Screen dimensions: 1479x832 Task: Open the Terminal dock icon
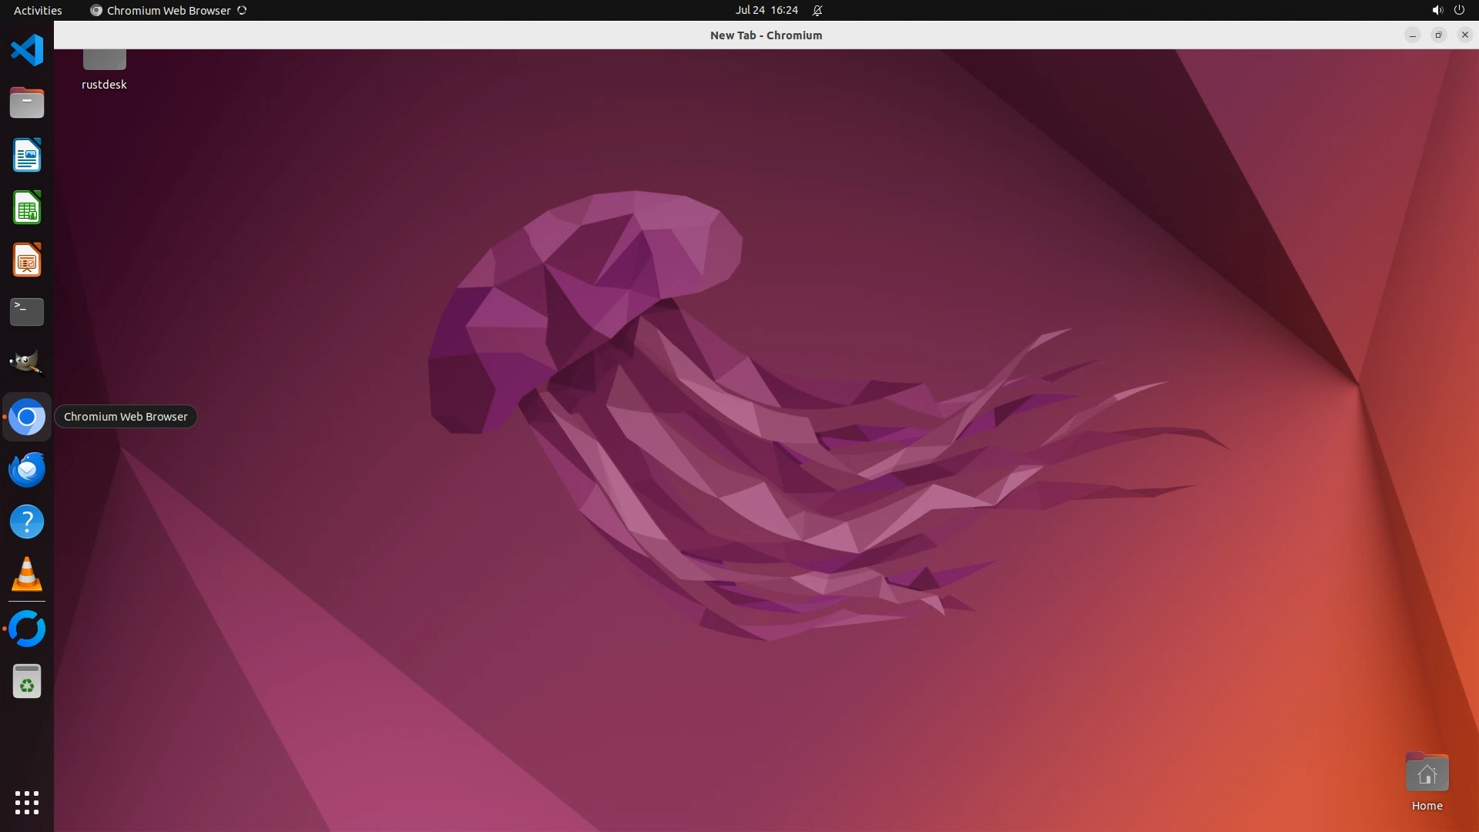tap(27, 312)
